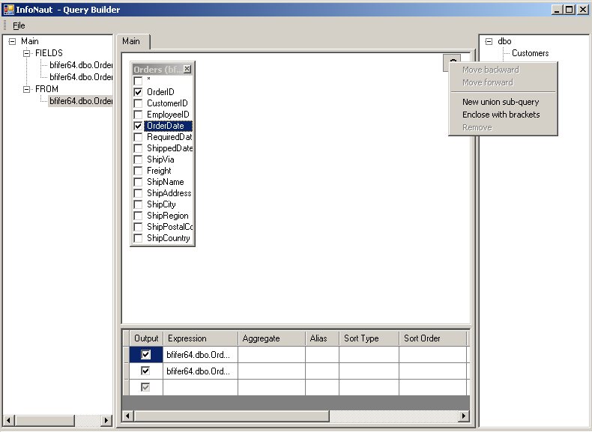Image resolution: width=592 pixels, height=432 pixels.
Task: Click right arrow of left tree scrollbar
Action: coord(106,422)
